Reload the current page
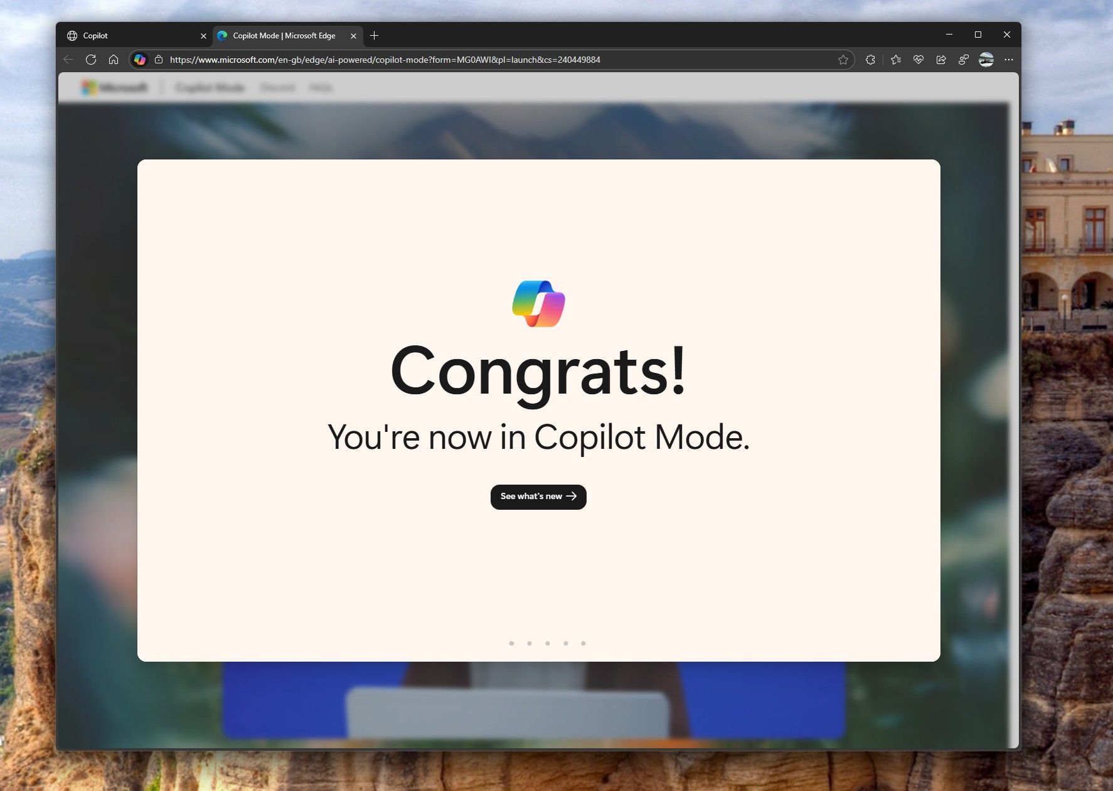 [x=91, y=60]
